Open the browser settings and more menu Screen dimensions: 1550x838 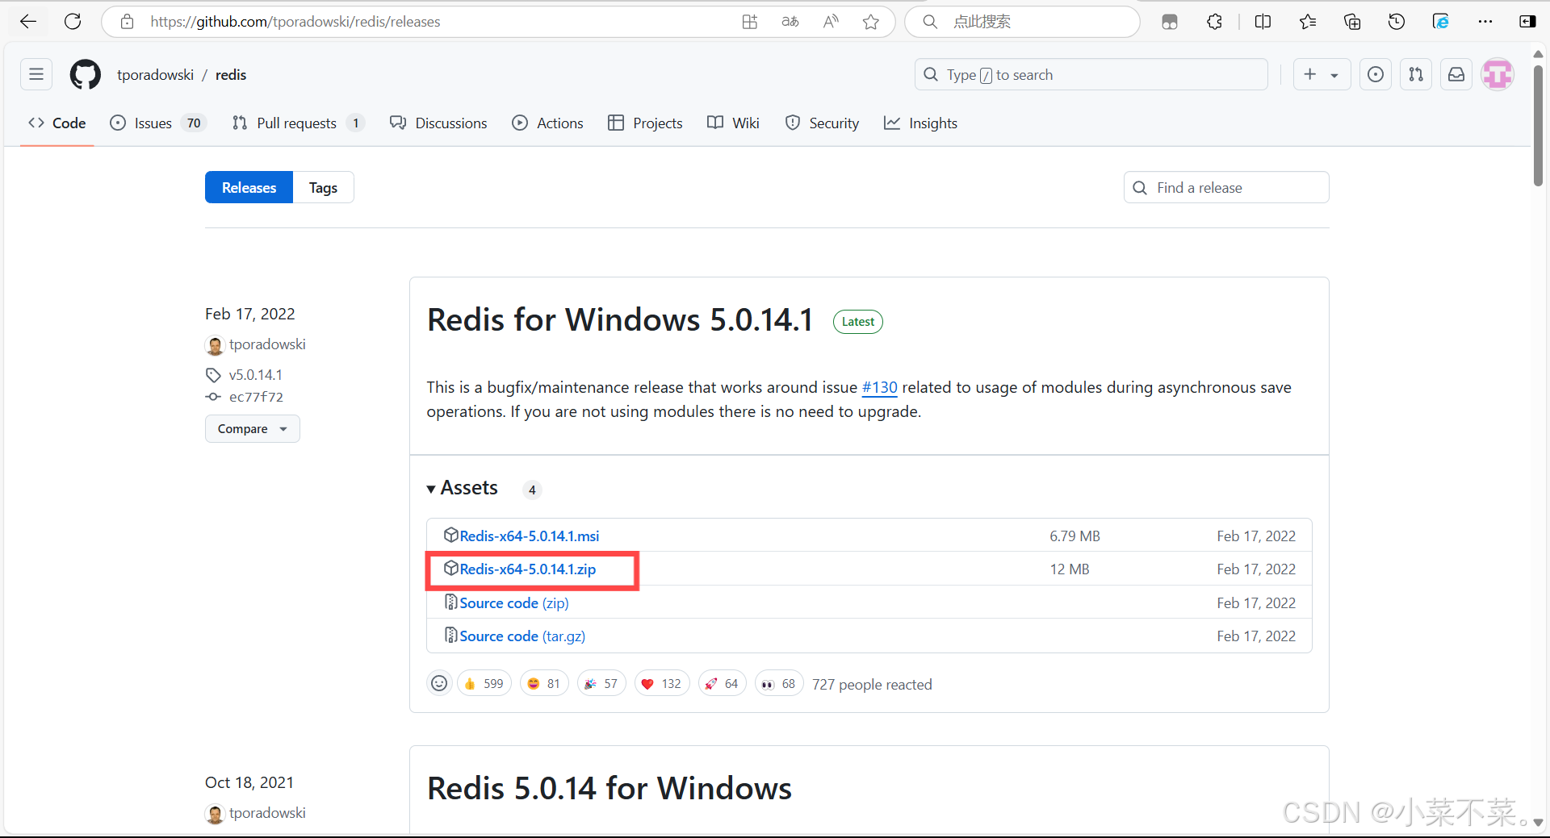[x=1485, y=22]
